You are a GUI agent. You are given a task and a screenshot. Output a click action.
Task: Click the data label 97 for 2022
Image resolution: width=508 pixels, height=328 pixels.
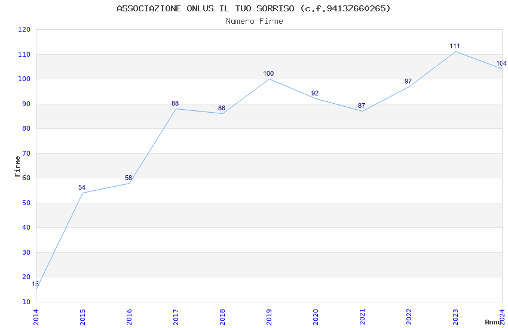pos(408,81)
